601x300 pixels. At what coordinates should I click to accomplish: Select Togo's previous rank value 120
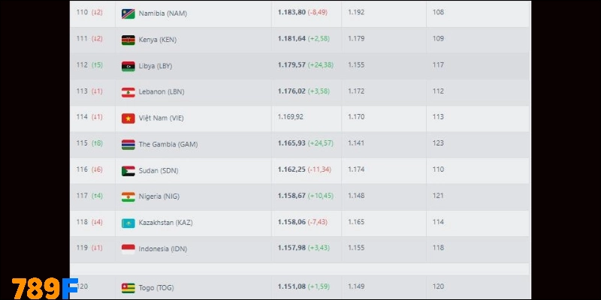[x=438, y=286]
